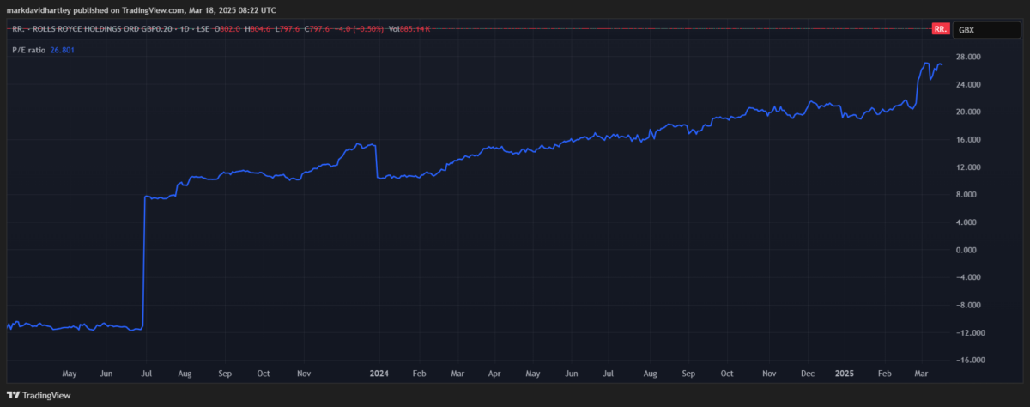Viewport: 1030px width, 407px height.
Task: Click the Vol 885.14K readout
Action: pyautogui.click(x=412, y=29)
